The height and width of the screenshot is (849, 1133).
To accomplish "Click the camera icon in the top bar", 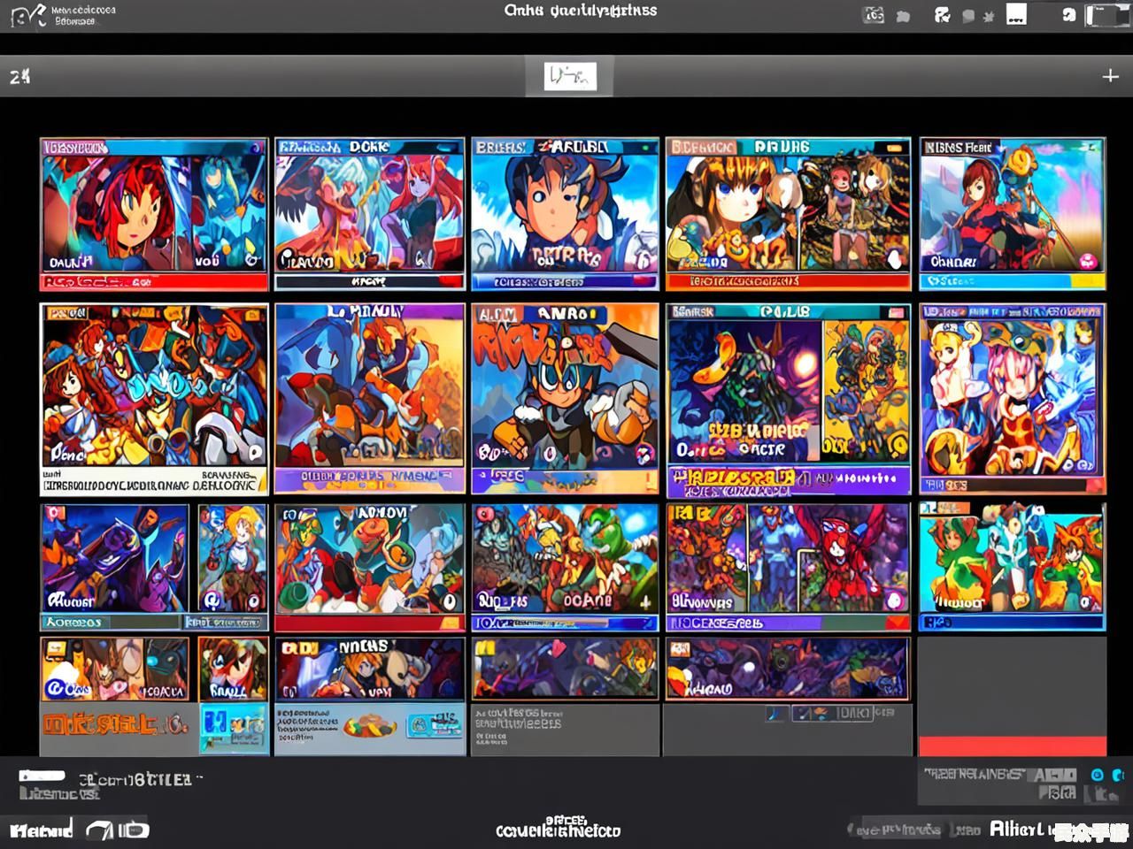I will tap(874, 15).
